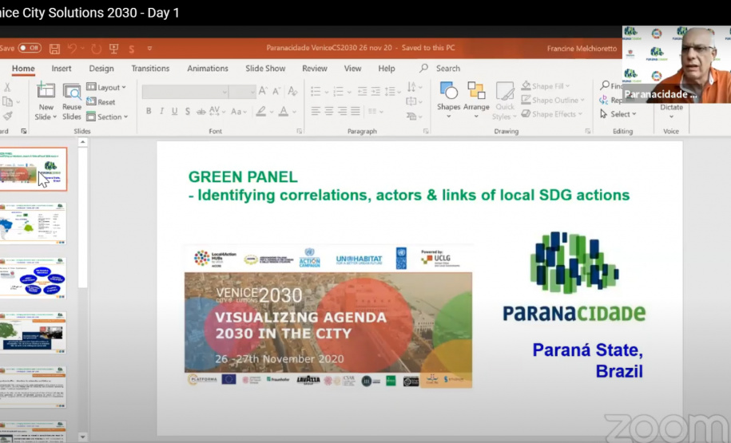Click the Save disk icon
Viewport: 731px width, 443px height.
pyautogui.click(x=54, y=49)
